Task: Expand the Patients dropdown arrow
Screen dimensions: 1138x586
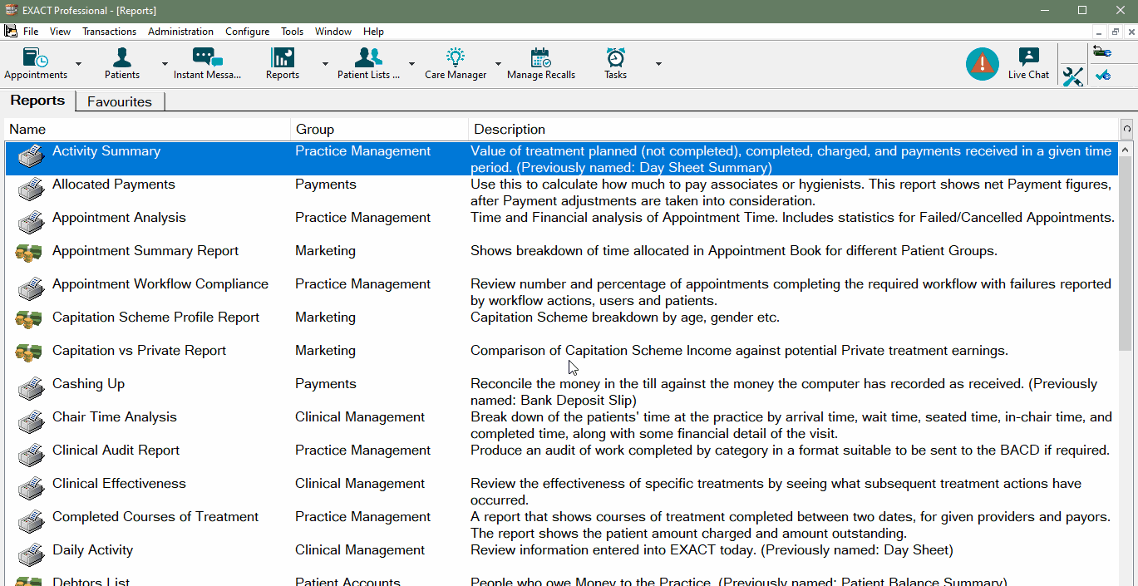Action: click(165, 64)
